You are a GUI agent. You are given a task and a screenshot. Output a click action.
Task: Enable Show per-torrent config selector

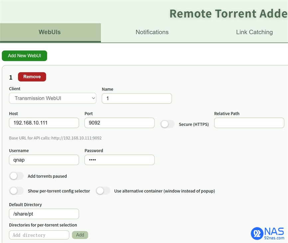coord(16,191)
